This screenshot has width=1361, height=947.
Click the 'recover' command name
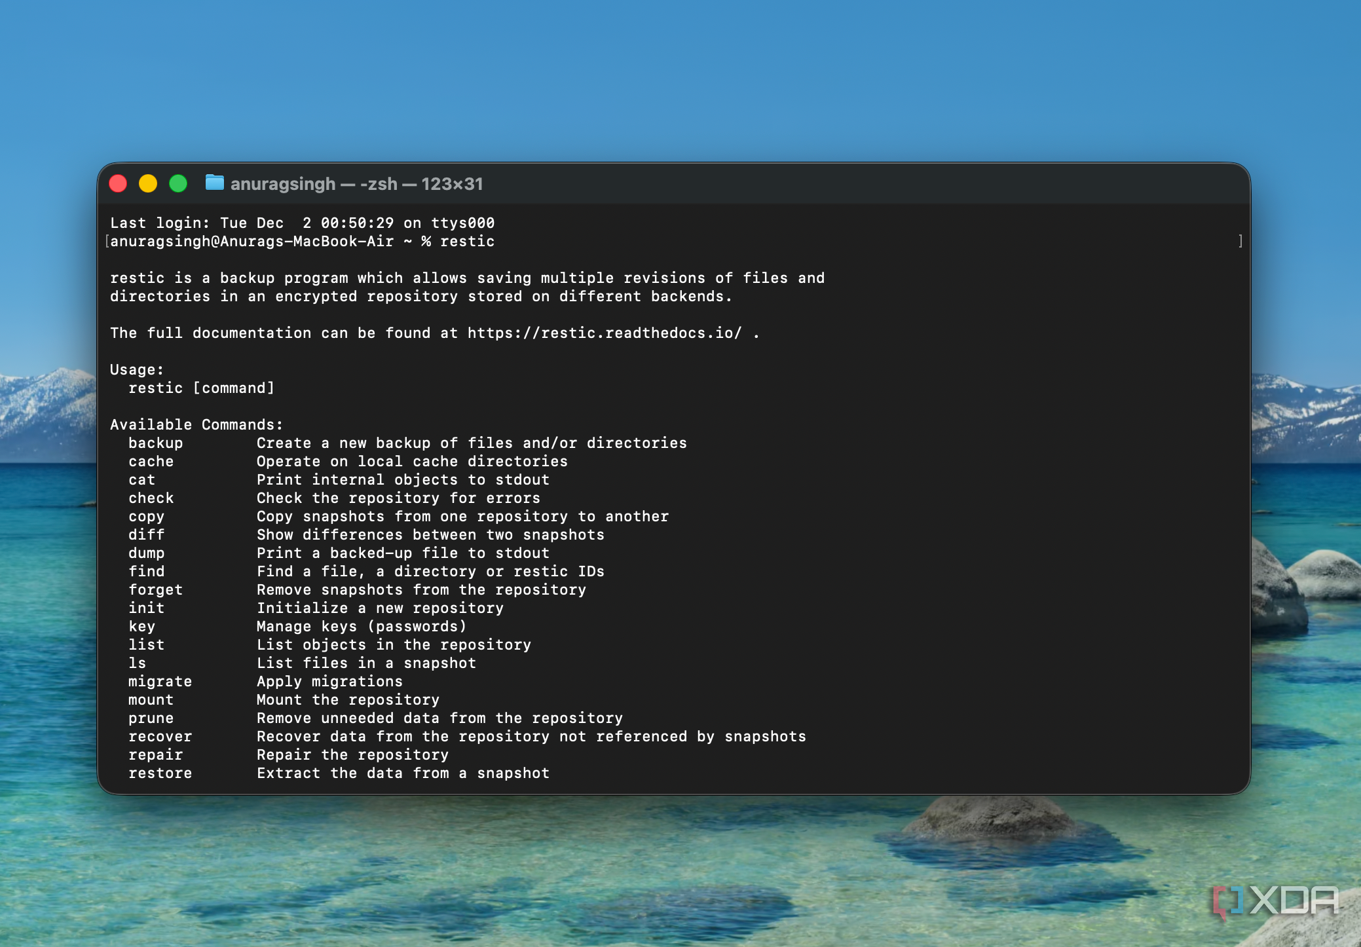coord(160,737)
